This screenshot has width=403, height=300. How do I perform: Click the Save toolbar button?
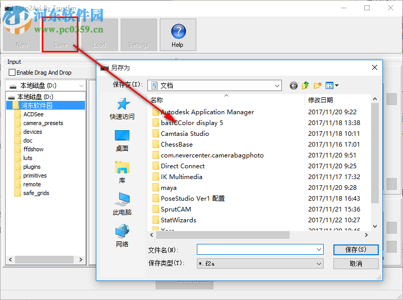point(60,35)
